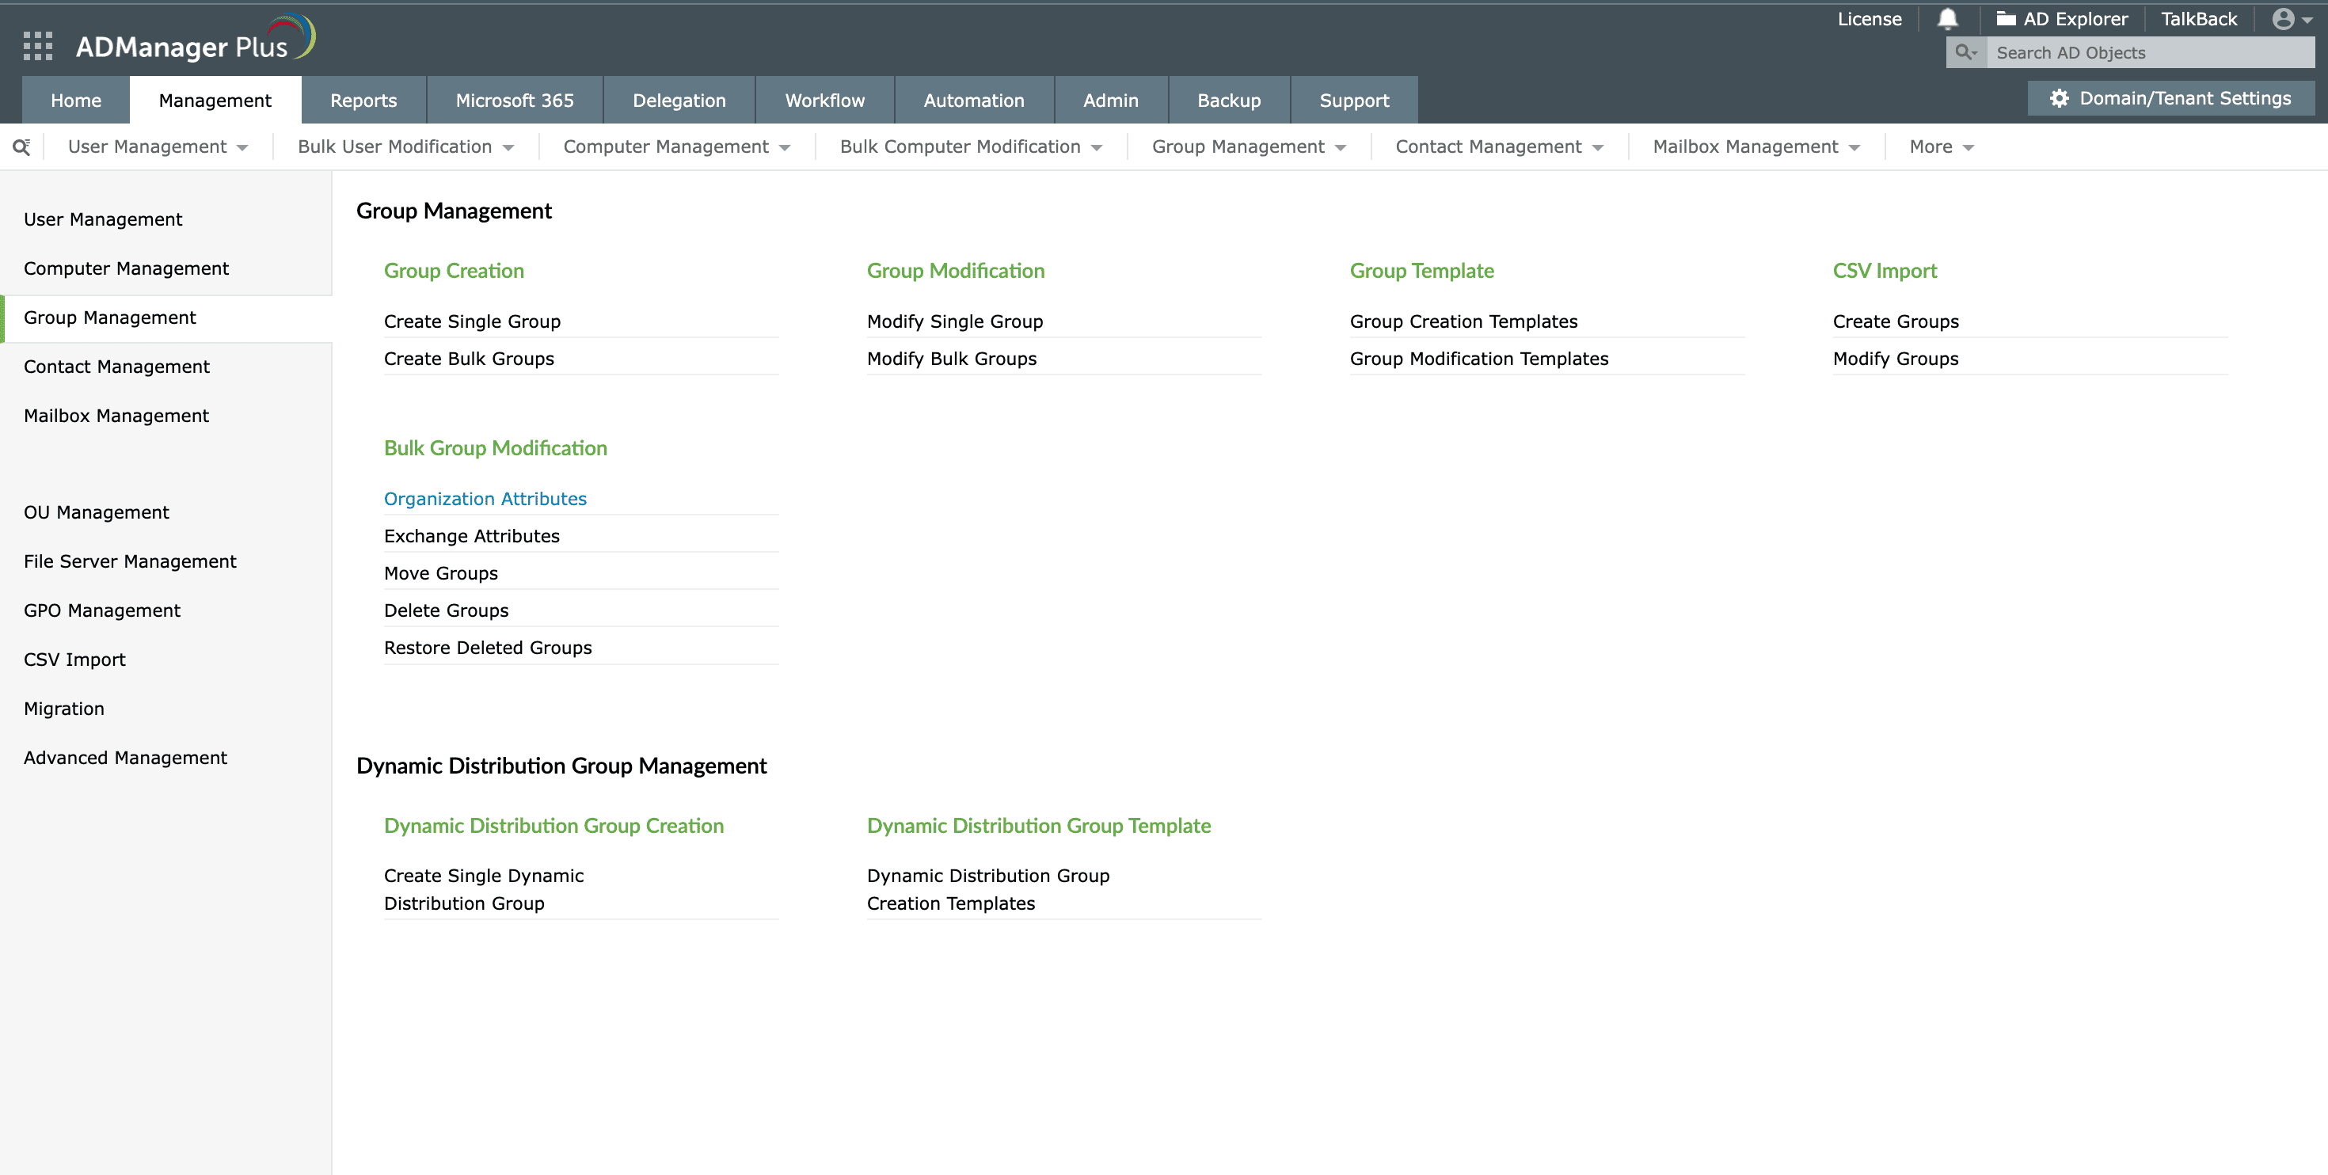
Task: Select OU Management in sidebar
Action: [x=96, y=512]
